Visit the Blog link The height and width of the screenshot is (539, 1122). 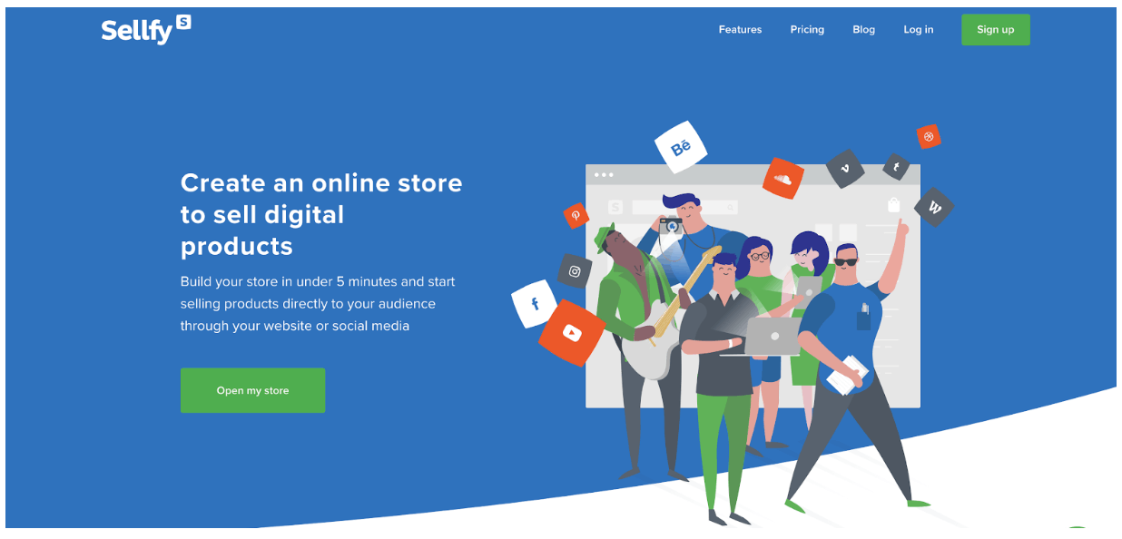click(863, 30)
